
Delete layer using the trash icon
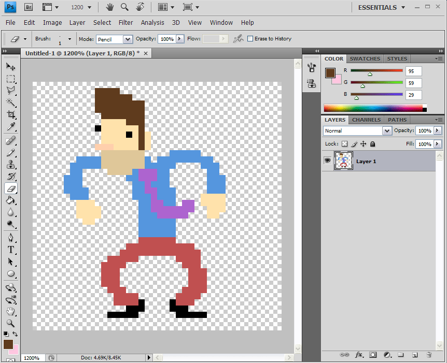429,355
